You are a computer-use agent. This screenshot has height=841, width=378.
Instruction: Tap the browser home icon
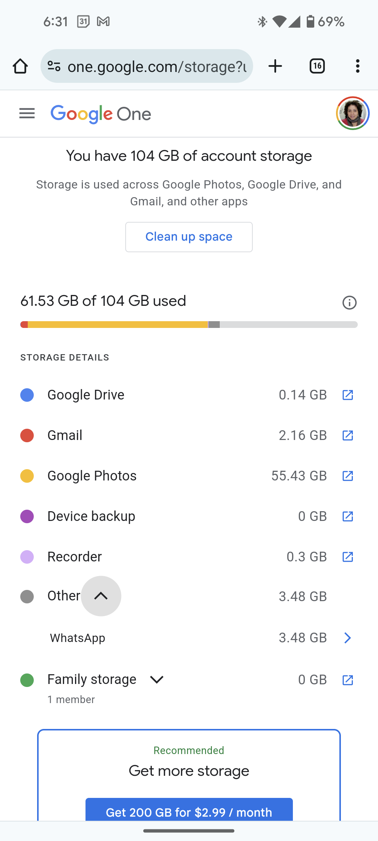tap(20, 66)
